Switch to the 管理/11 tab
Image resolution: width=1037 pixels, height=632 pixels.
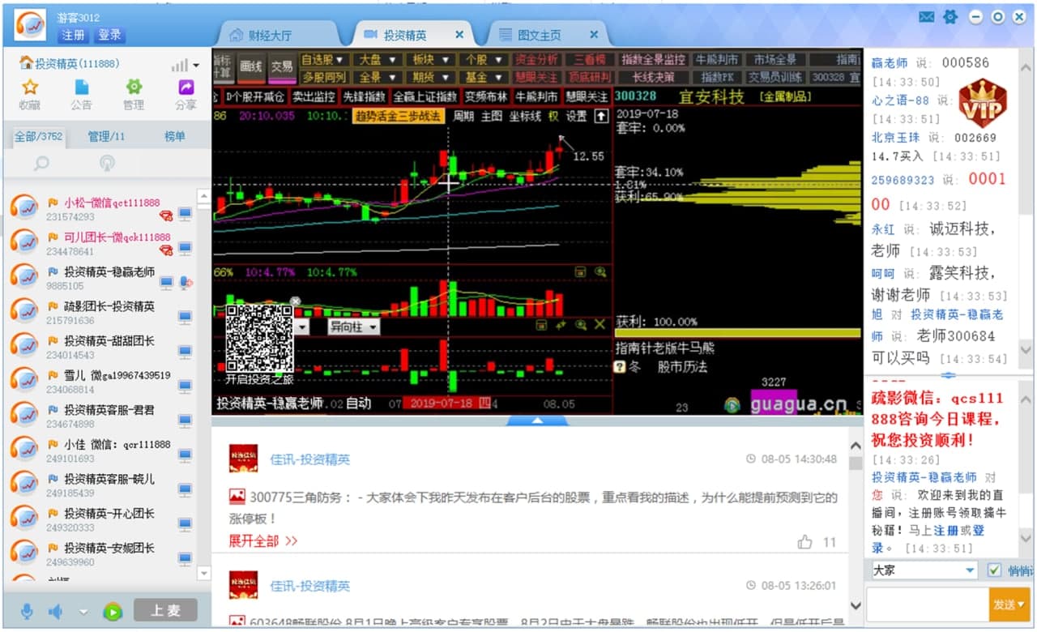coord(106,137)
